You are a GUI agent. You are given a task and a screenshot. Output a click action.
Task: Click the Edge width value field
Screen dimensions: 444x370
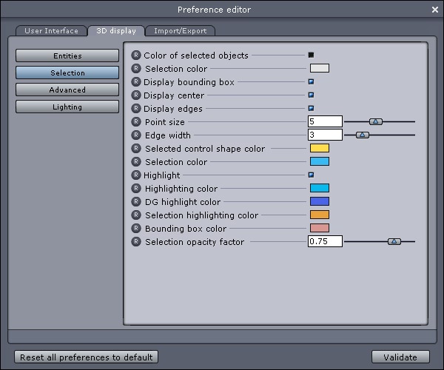[x=325, y=135]
